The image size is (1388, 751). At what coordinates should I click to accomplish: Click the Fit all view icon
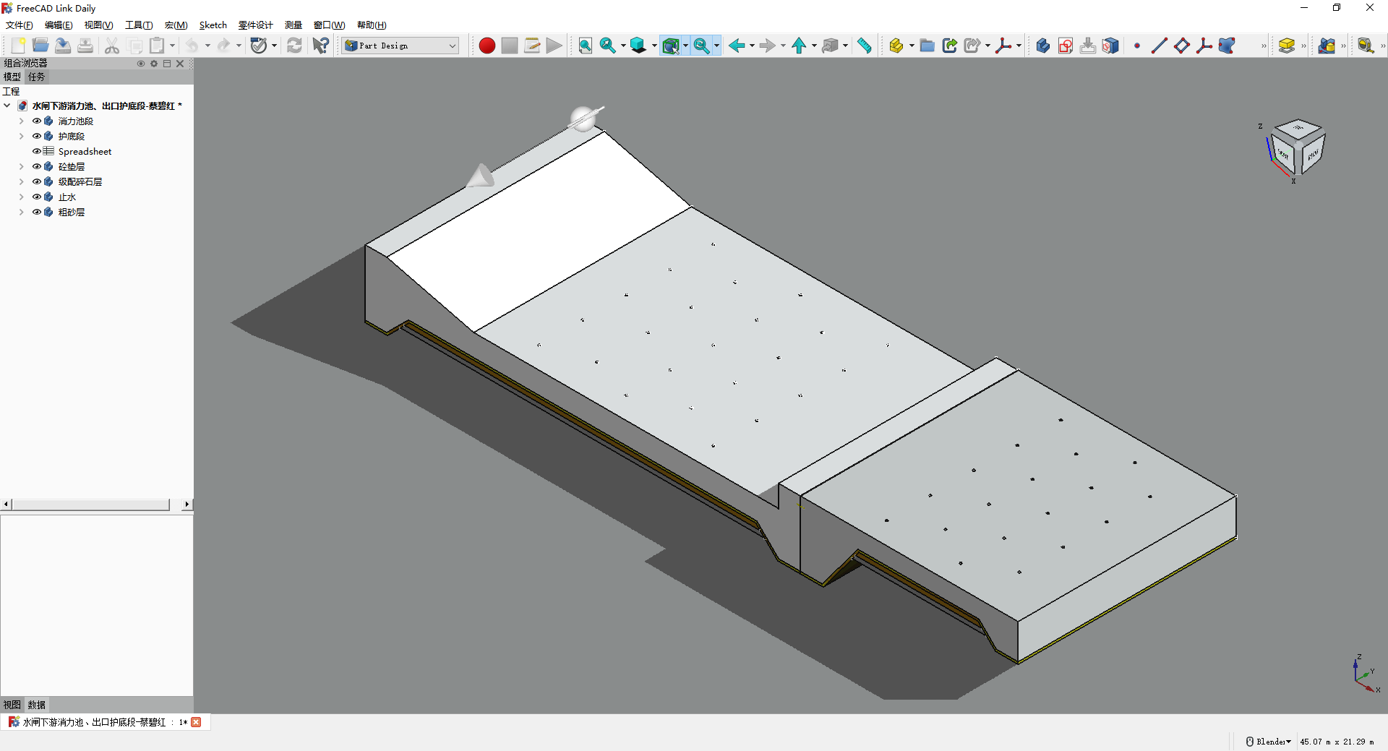point(585,46)
